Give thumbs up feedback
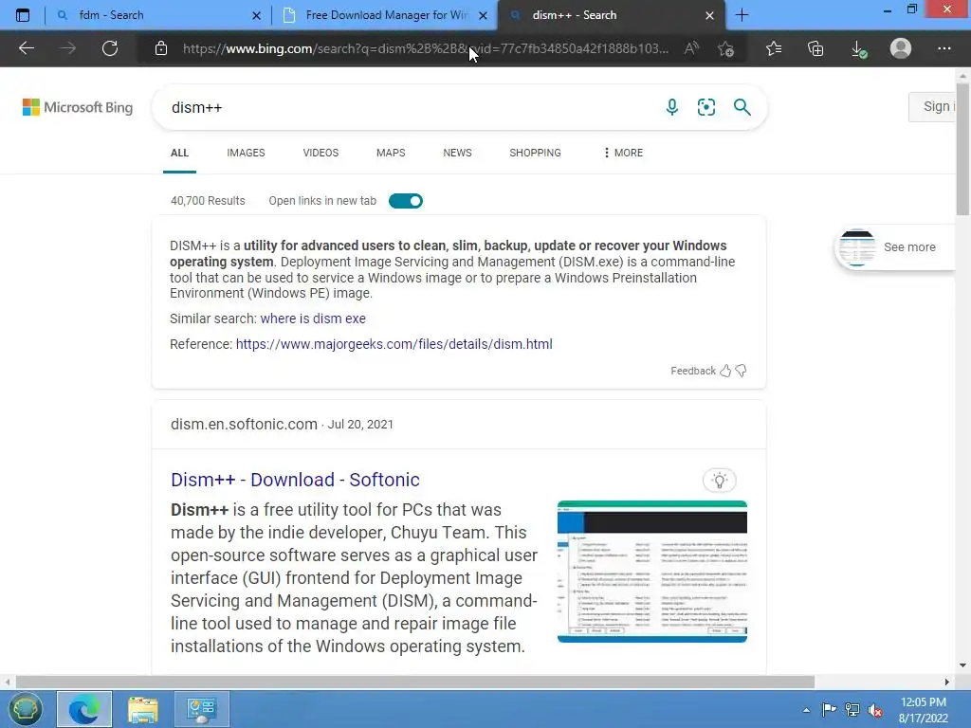 pos(725,371)
